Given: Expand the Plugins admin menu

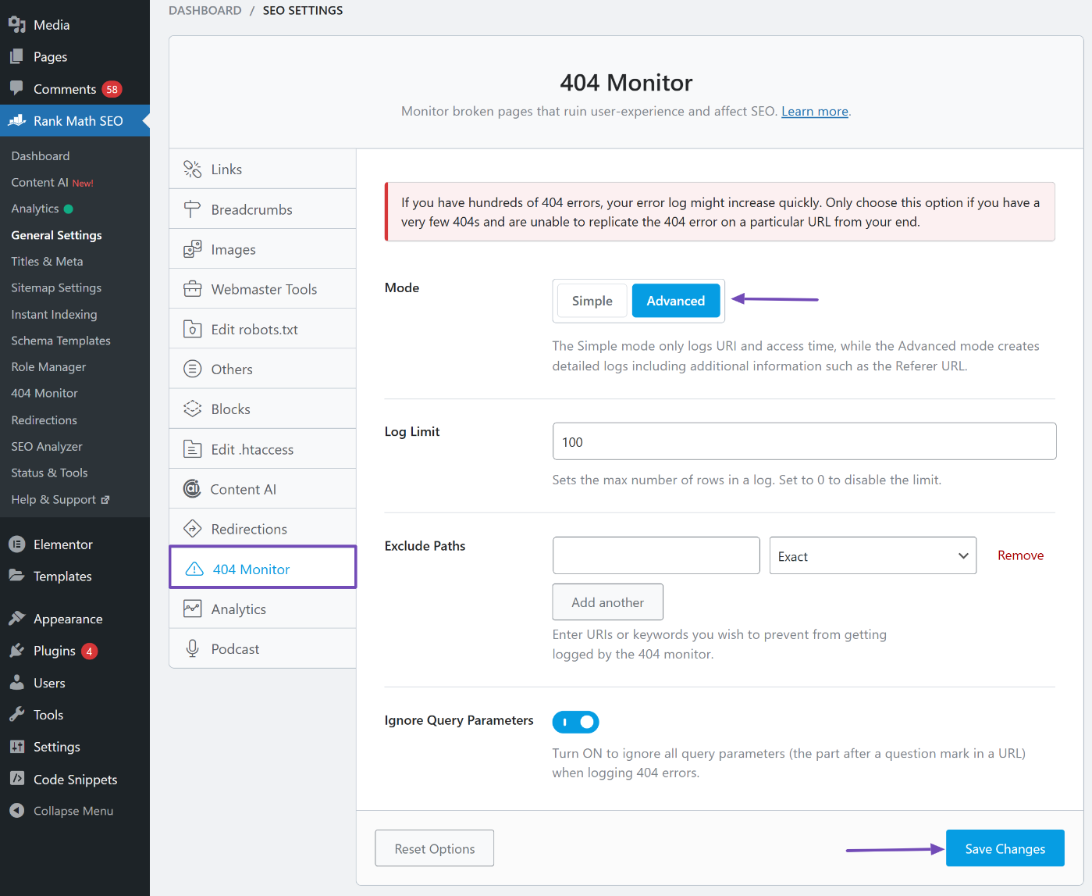Looking at the screenshot, I should pyautogui.click(x=55, y=651).
